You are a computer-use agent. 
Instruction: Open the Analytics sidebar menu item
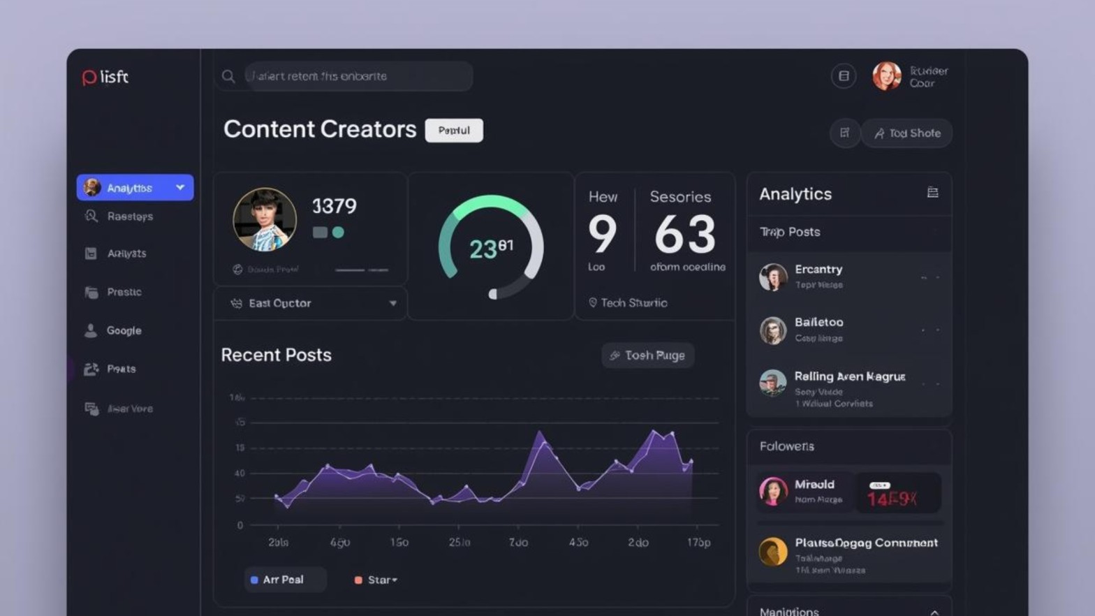point(135,188)
